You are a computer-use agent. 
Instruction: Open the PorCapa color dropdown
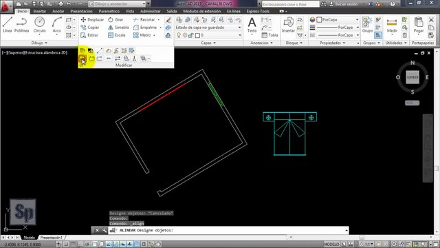[x=357, y=20]
